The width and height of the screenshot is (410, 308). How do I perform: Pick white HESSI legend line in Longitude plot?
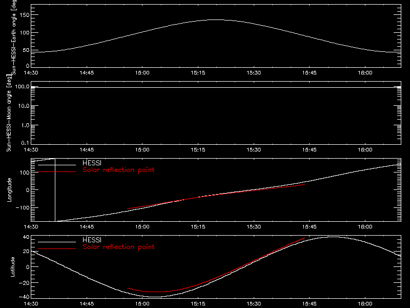(x=57, y=165)
